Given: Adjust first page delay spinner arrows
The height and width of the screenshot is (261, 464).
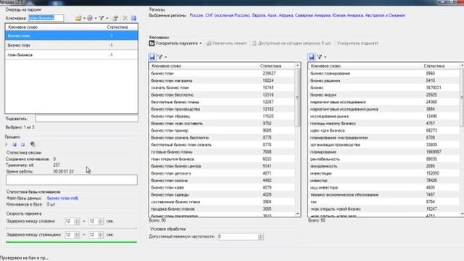Looking at the screenshot, I should point(77,235).
